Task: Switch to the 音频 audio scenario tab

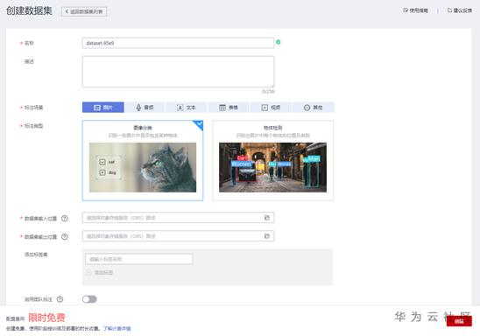Action: click(145, 108)
